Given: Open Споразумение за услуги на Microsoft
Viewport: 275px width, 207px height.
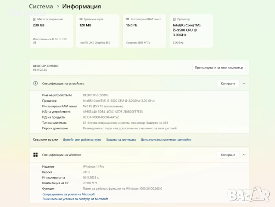Looking at the screenshot, I should (x=69, y=194).
